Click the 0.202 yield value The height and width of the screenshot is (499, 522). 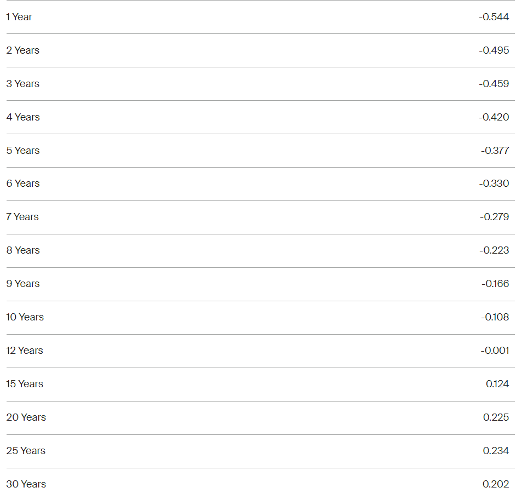[496, 484]
